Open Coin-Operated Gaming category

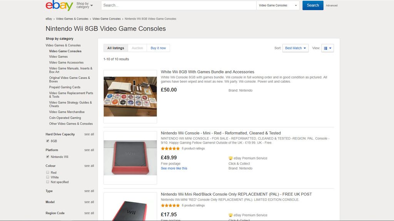pyautogui.click(x=65, y=118)
